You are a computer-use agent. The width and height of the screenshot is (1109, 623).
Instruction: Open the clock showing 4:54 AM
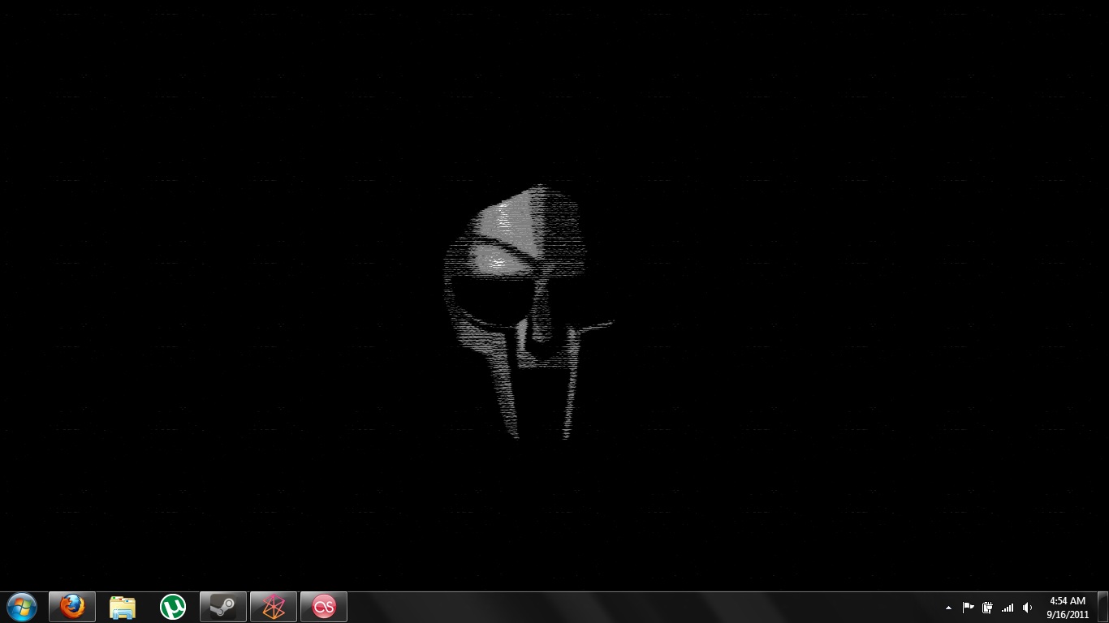1068,608
